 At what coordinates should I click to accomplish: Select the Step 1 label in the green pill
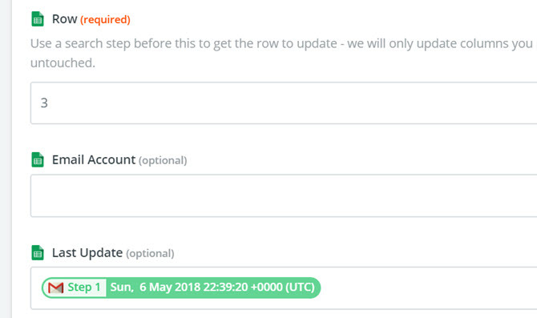84,288
